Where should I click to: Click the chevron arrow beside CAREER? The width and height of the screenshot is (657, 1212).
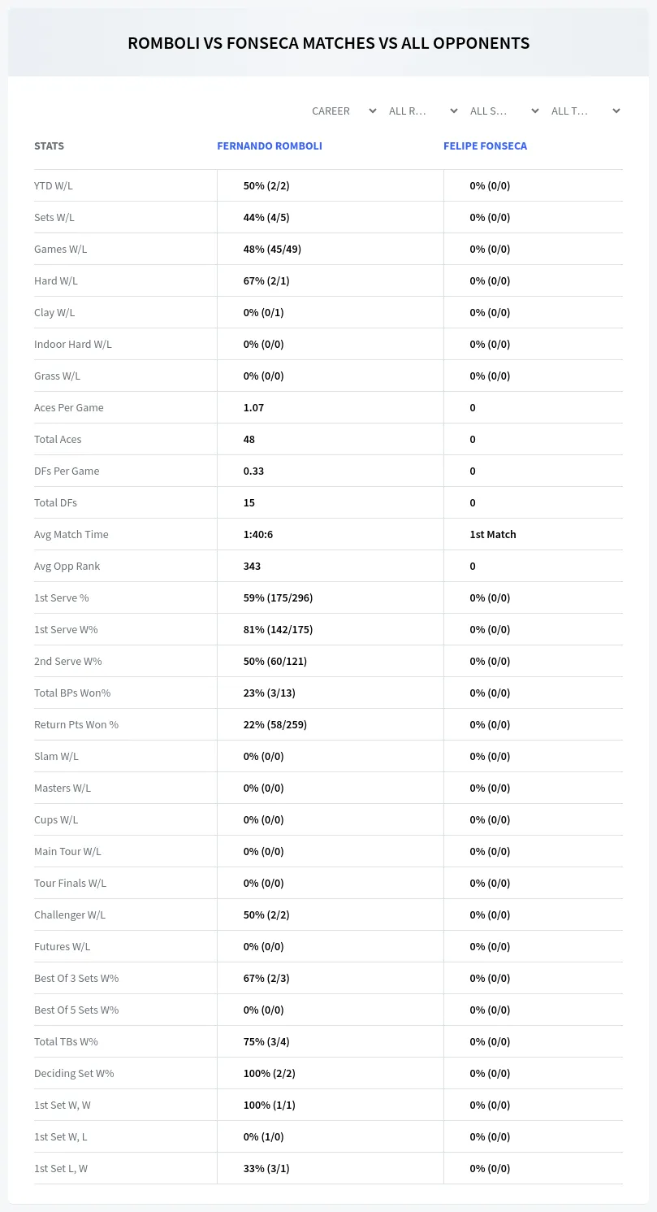pos(373,111)
